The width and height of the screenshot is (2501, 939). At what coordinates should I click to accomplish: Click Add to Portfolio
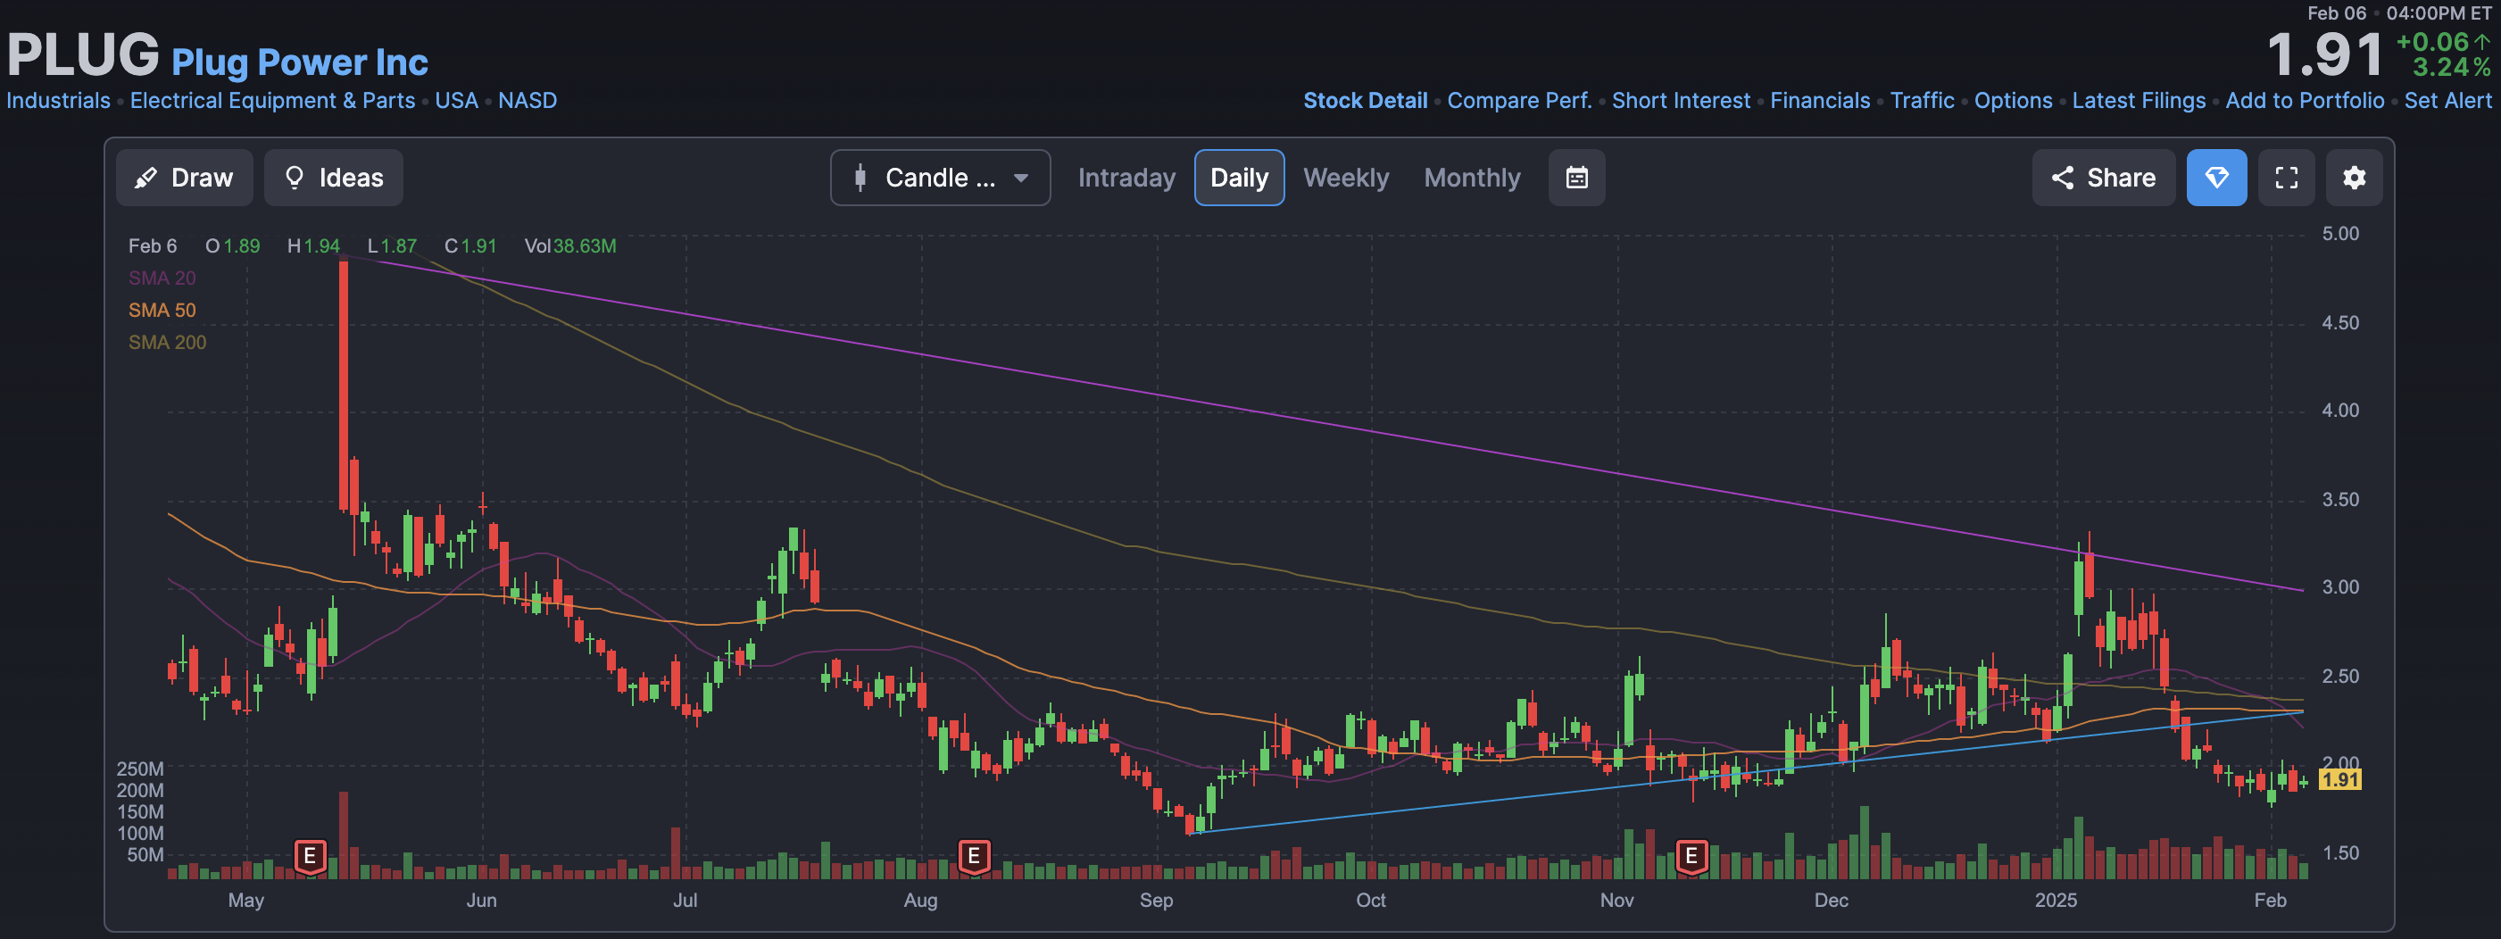point(2304,101)
